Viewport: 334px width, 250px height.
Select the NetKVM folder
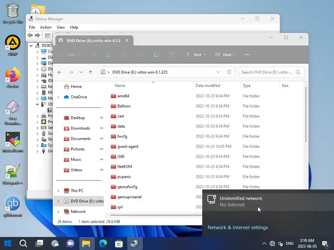click(x=125, y=167)
